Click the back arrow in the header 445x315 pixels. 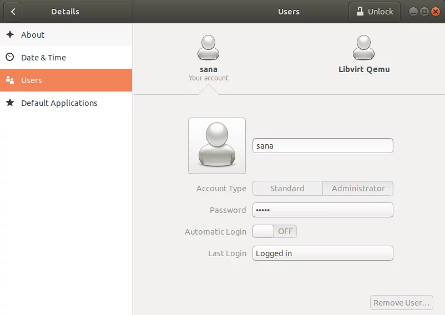(x=13, y=12)
